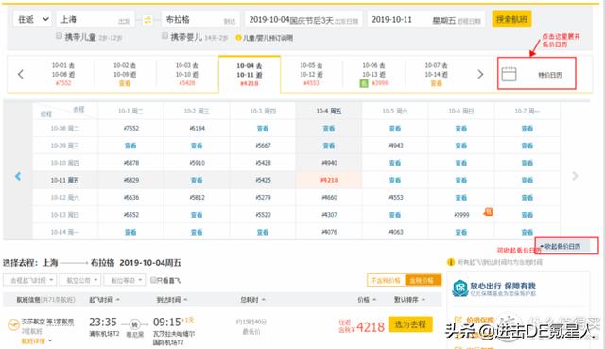
Task: Click 放心出行 保障有我 shield icon
Action: (x=460, y=288)
